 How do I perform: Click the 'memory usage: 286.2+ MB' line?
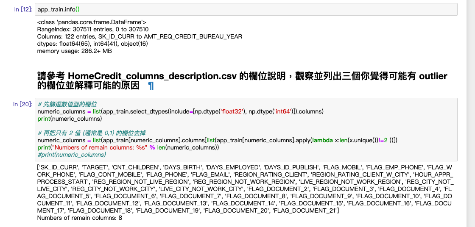pos(74,51)
